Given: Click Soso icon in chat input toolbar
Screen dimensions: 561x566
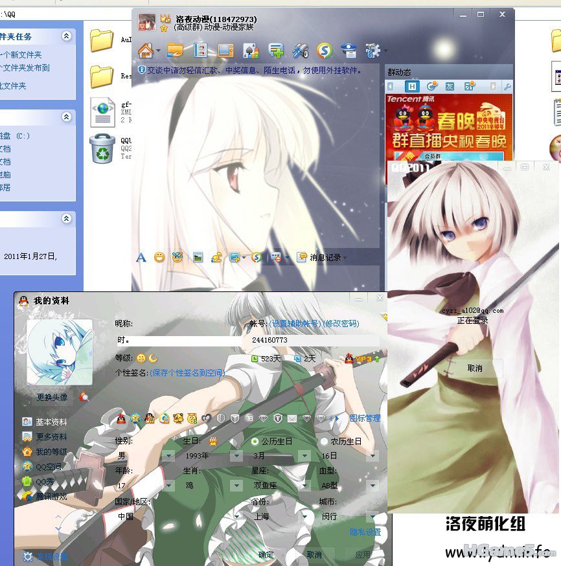Looking at the screenshot, I should pos(257,257).
